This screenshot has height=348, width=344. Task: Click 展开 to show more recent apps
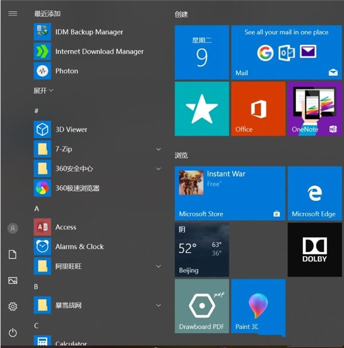click(x=43, y=91)
